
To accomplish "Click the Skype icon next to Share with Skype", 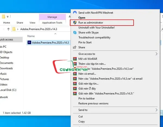I will [75, 33].
